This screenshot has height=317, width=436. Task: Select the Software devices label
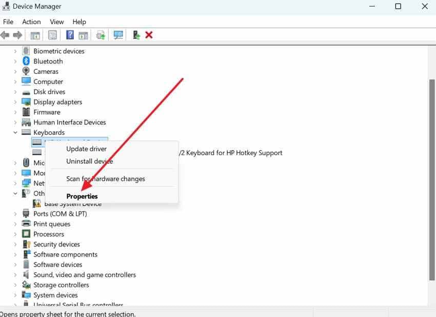58,265
